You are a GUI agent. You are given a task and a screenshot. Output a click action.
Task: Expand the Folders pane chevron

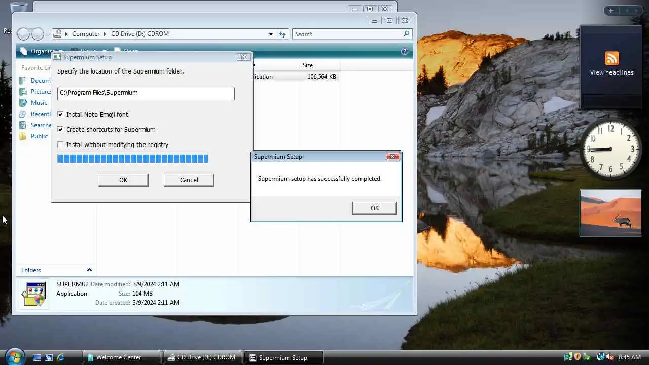tap(89, 270)
